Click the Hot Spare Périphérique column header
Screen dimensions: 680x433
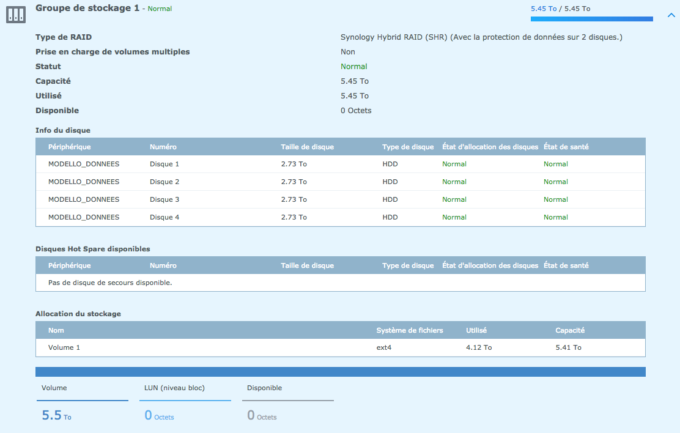[69, 265]
